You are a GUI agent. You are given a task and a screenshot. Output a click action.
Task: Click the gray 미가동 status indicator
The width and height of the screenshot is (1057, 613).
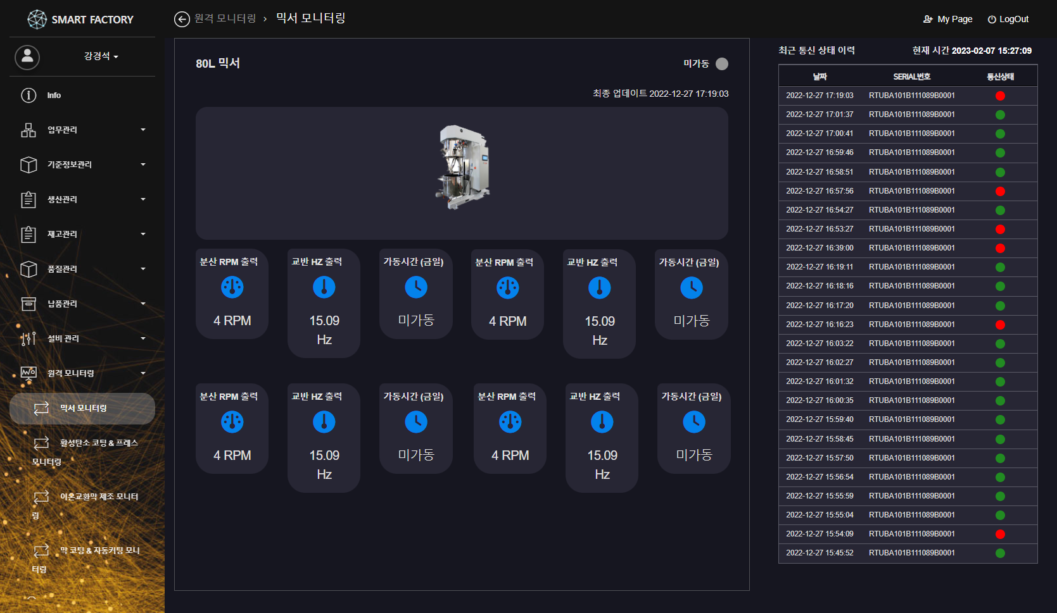coord(721,64)
